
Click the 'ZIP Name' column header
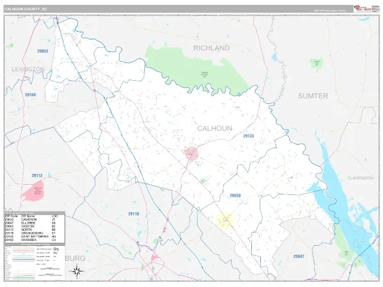pyautogui.click(x=28, y=216)
